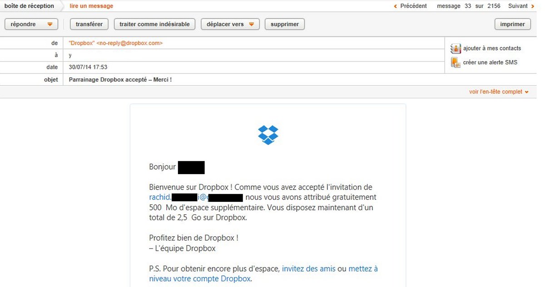Click the Suivant right arrow icon
This screenshot has width=545, height=287.
click(x=532, y=6)
